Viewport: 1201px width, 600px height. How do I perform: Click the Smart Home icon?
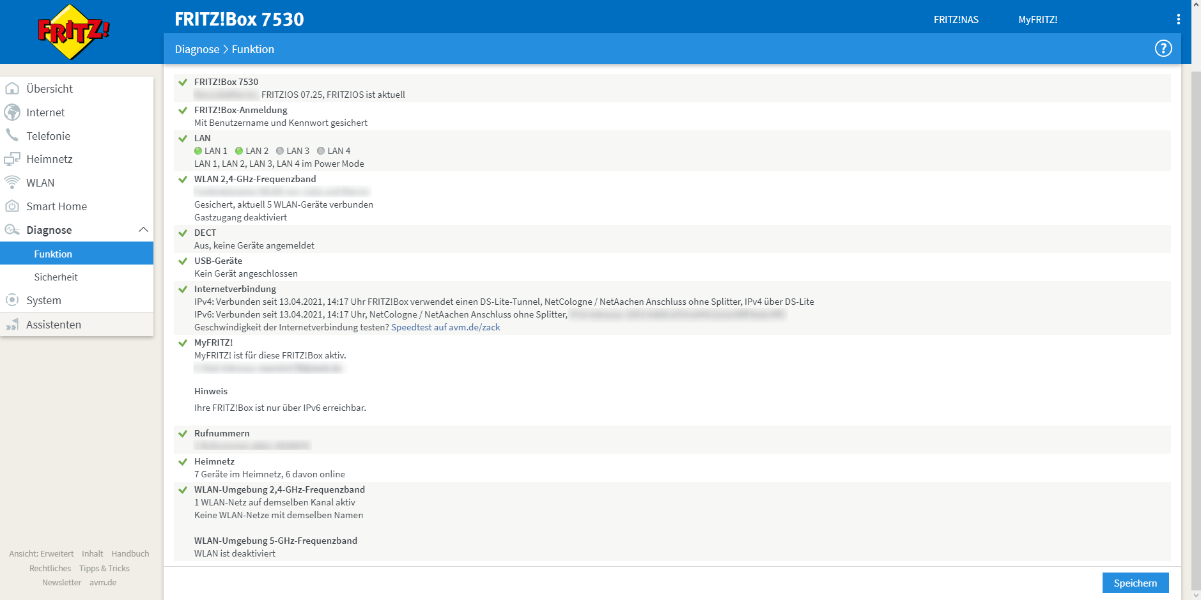[x=12, y=206]
